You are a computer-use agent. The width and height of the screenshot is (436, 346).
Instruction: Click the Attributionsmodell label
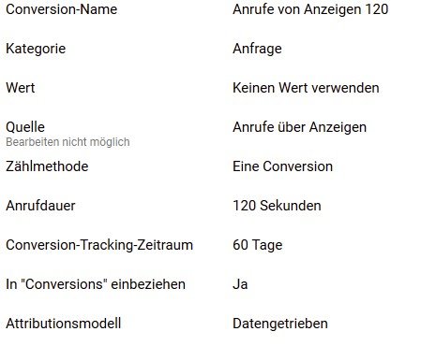(64, 324)
